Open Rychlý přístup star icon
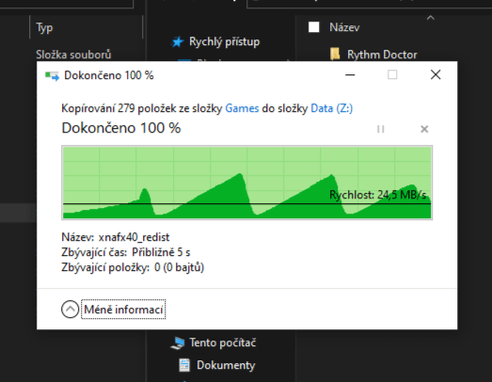 (x=178, y=41)
